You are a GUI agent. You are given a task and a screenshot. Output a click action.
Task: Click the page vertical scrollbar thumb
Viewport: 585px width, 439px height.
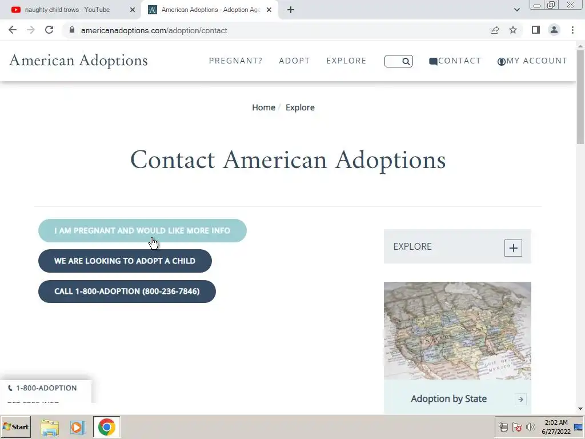pos(580,96)
